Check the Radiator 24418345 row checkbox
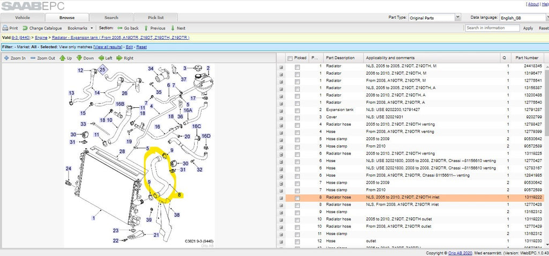The image size is (549, 256). 297,67
